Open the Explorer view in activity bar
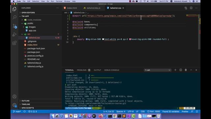This screenshot has height=119, width=211. [x=15, y=9]
